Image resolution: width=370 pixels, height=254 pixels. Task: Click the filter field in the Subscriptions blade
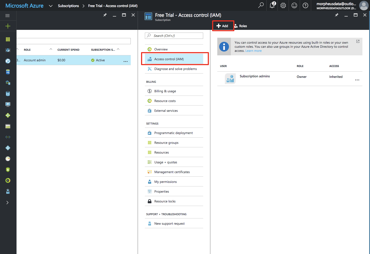(74, 41)
